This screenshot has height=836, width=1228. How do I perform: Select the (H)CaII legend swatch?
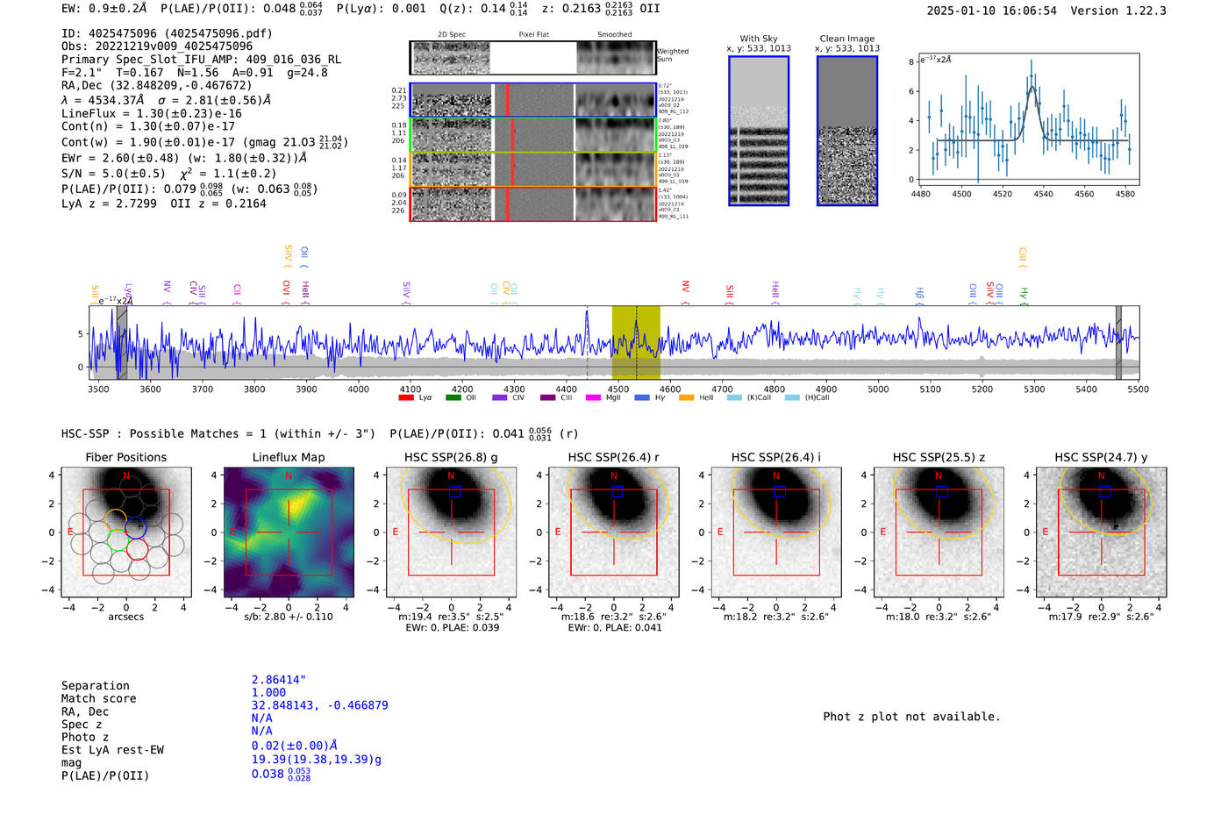coord(792,398)
